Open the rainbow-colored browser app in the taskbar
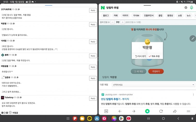196x122 pixels. 114,118
